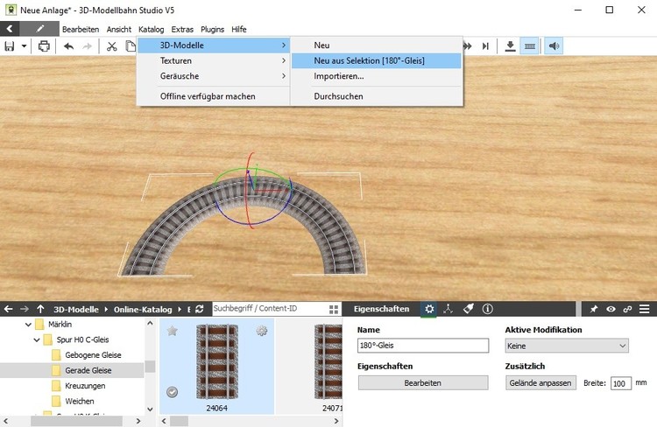657x427 pixels.
Task: Click the Bearbeiten properties button
Action: [x=423, y=383]
